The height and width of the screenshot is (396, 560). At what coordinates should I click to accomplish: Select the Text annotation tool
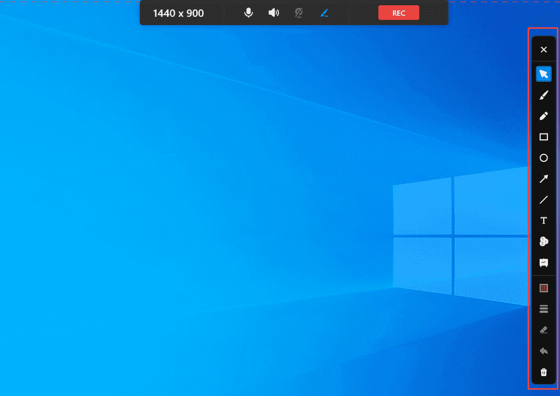coord(543,221)
